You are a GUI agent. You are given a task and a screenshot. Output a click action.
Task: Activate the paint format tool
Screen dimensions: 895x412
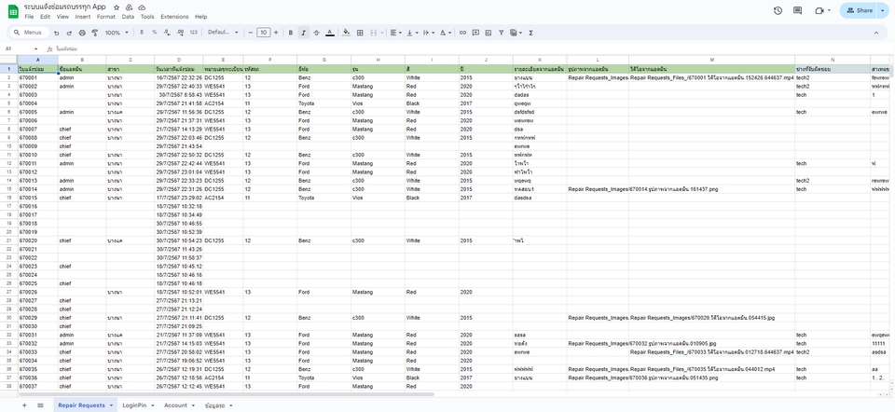tap(95, 33)
